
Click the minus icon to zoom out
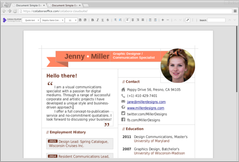coord(168,20)
